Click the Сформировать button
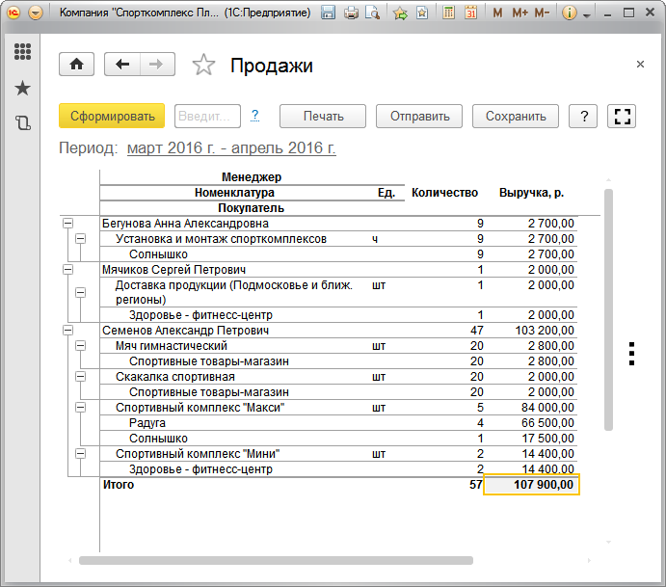This screenshot has width=666, height=587. (112, 116)
